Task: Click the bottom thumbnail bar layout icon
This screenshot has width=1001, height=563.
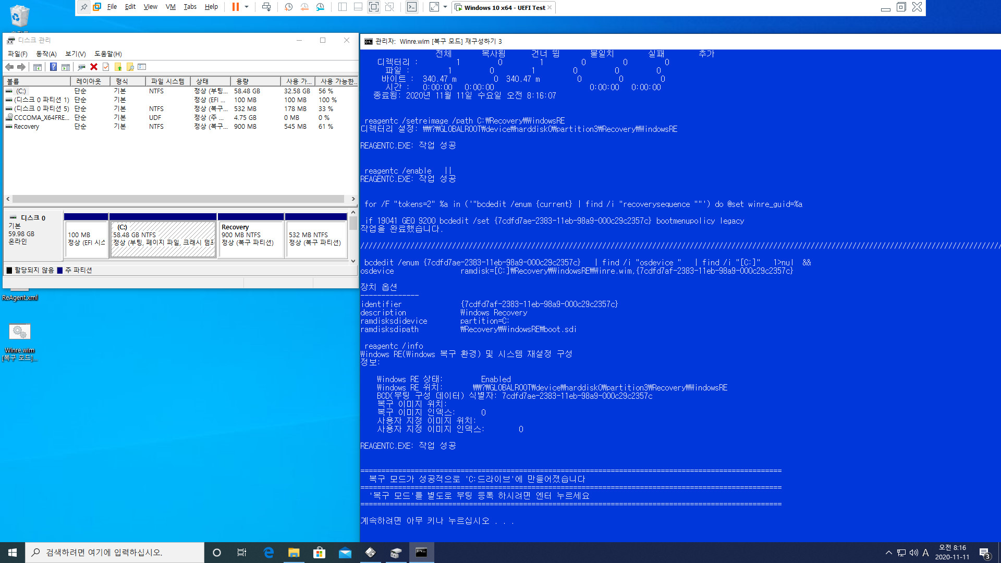Action: pyautogui.click(x=358, y=7)
